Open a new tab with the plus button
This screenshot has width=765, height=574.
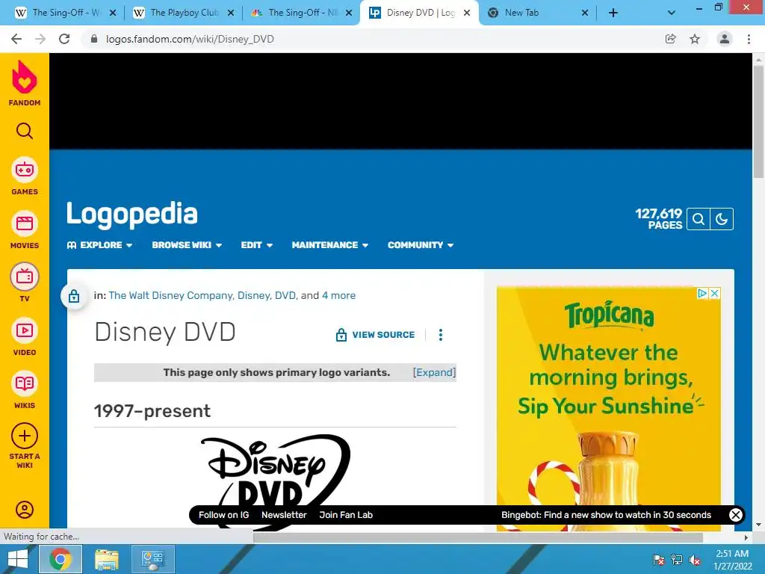pyautogui.click(x=613, y=13)
